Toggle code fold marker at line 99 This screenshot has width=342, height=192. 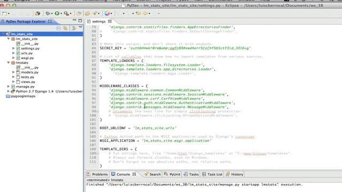(98, 111)
